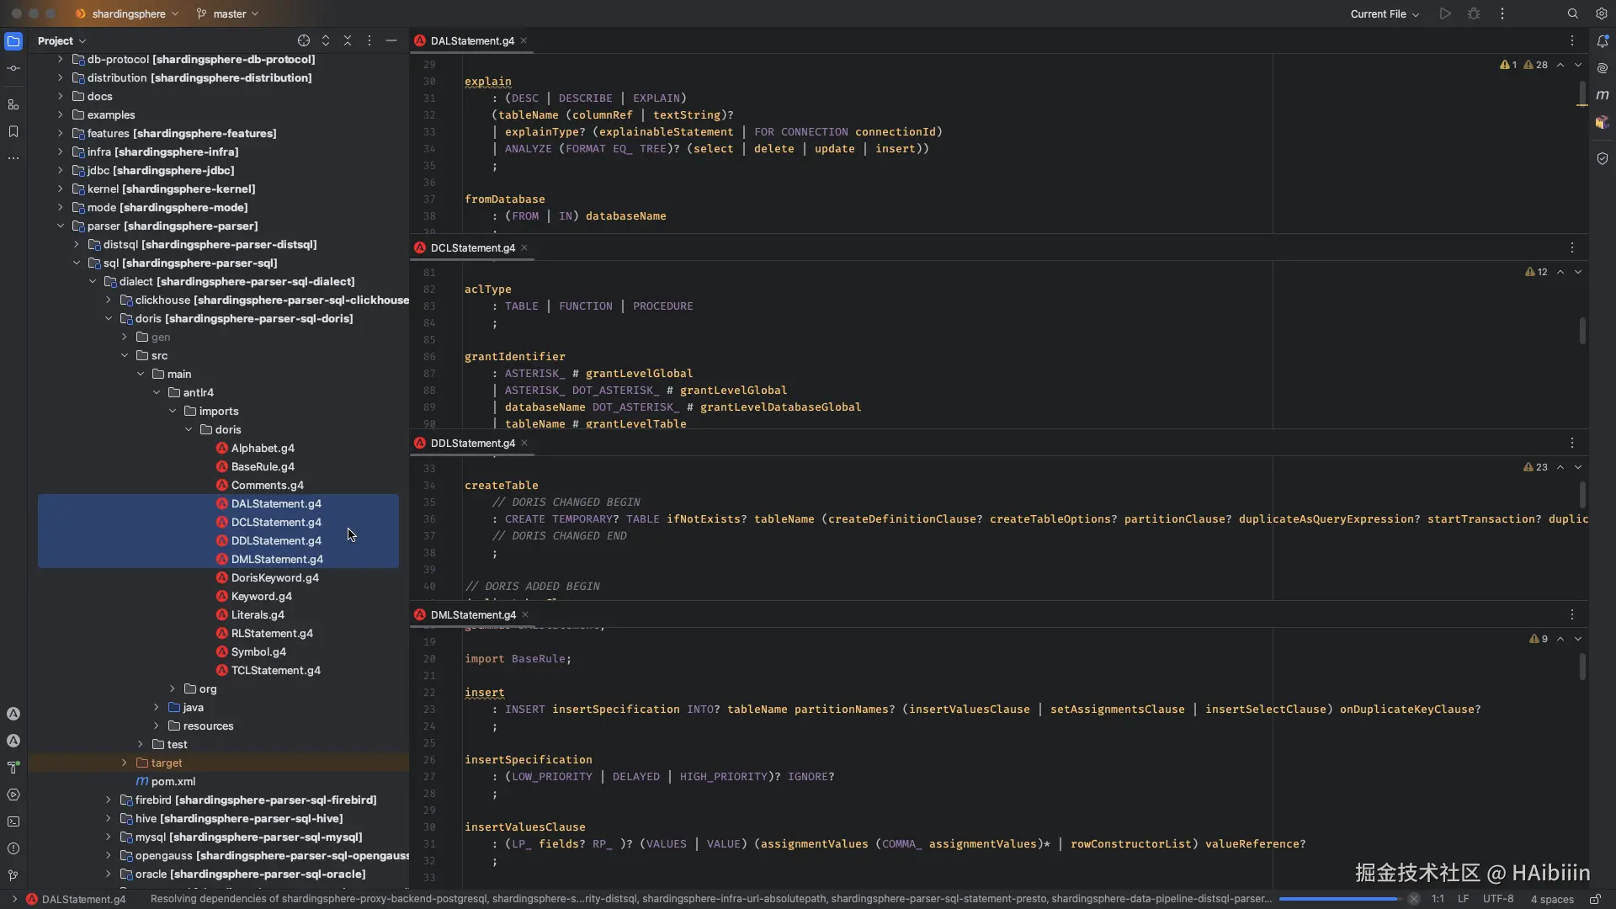The width and height of the screenshot is (1616, 909).
Task: Click Collapse All in Project panel
Action: click(x=348, y=40)
